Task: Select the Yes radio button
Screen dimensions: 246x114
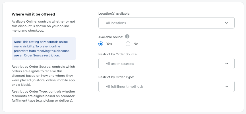Action: tap(101, 44)
